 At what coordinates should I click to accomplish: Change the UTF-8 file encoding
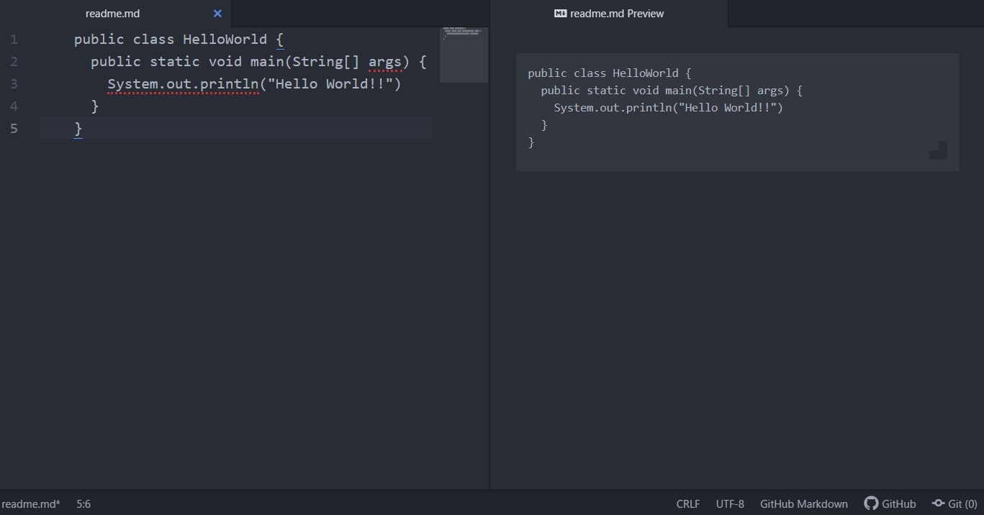pyautogui.click(x=730, y=503)
